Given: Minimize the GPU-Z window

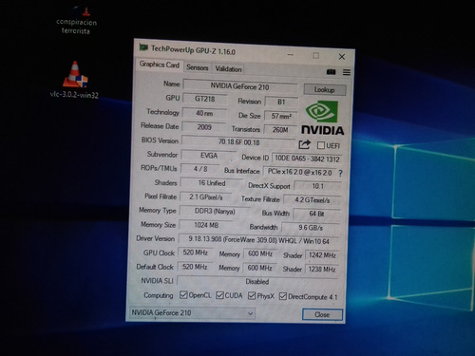Looking at the screenshot, I should (290, 55).
